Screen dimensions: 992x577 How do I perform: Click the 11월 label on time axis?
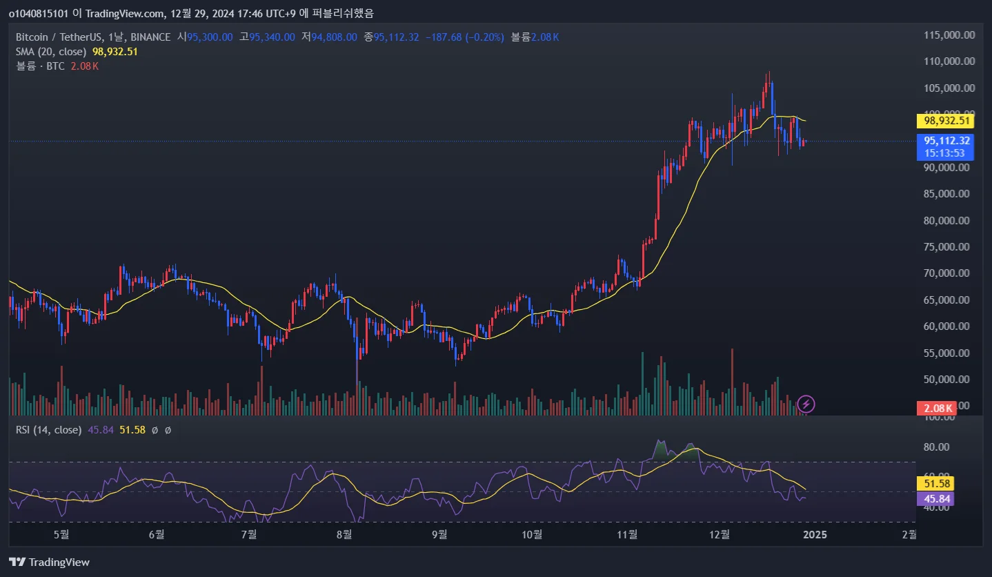click(627, 534)
